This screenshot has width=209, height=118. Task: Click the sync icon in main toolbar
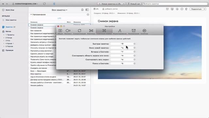tap(44, 4)
